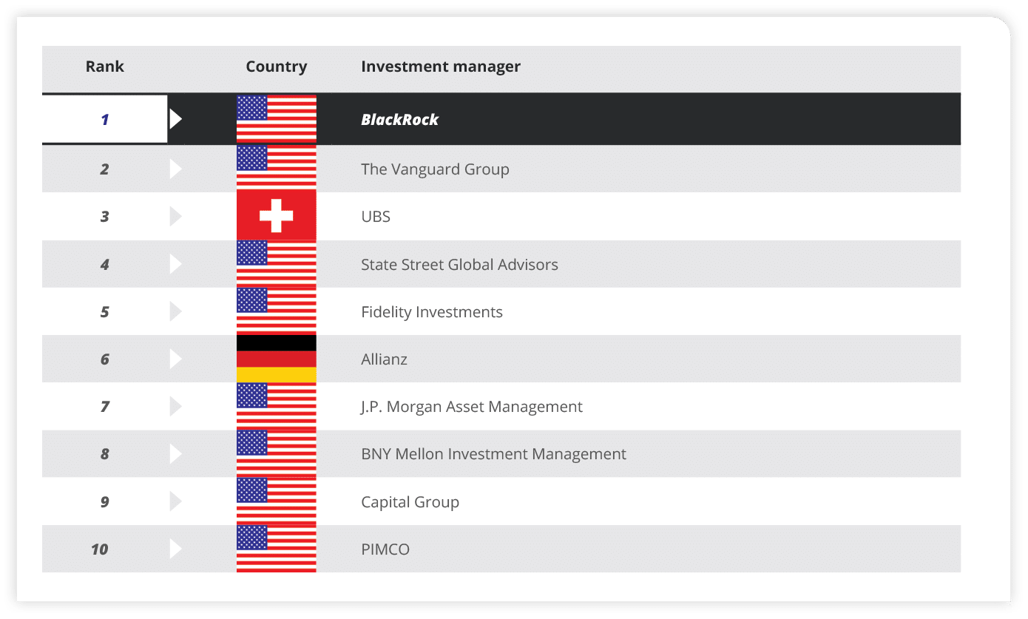This screenshot has width=1028, height=619.
Task: Select BNY Mellon Investment Management name
Action: (493, 454)
